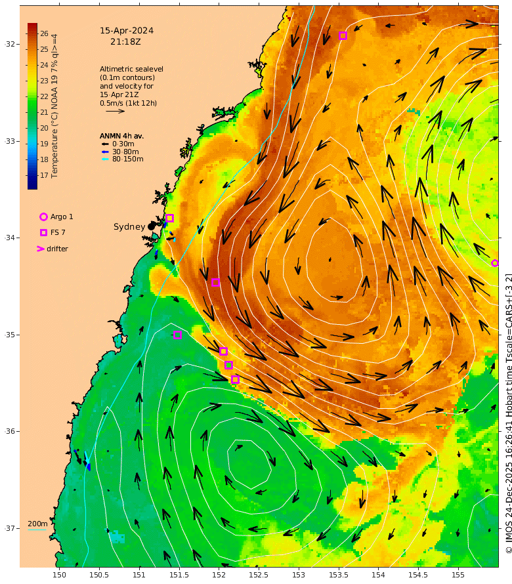Click the 'FS 7' legend label
This screenshot has width=512, height=584.
tap(58, 232)
